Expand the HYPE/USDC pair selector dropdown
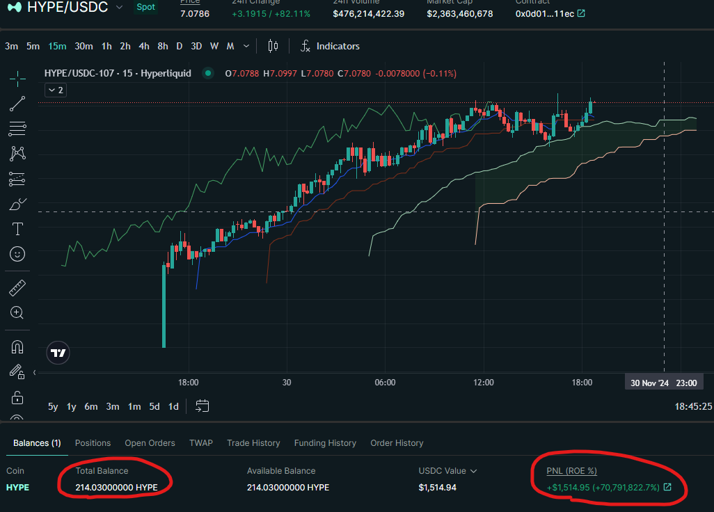 point(120,7)
